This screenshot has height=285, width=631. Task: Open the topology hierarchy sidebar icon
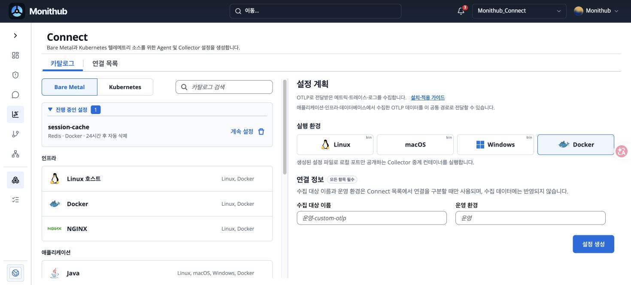pos(15,154)
